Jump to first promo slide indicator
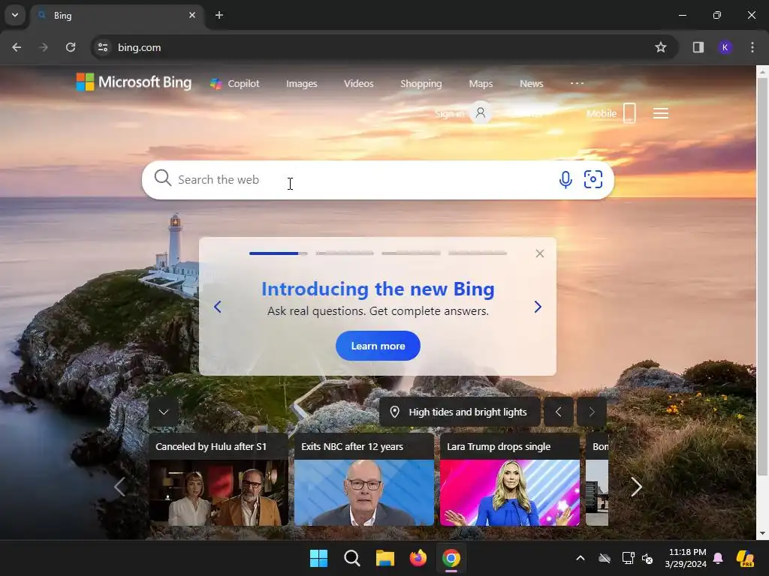Image resolution: width=769 pixels, height=576 pixels. pos(278,253)
